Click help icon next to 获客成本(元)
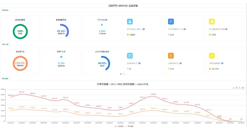 pyautogui.click(x=139, y=63)
